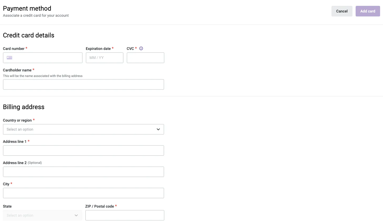Image resolution: width=383 pixels, height=223 pixels.
Task: Click the Address line 2 (Optional) label
Action: click(22, 163)
